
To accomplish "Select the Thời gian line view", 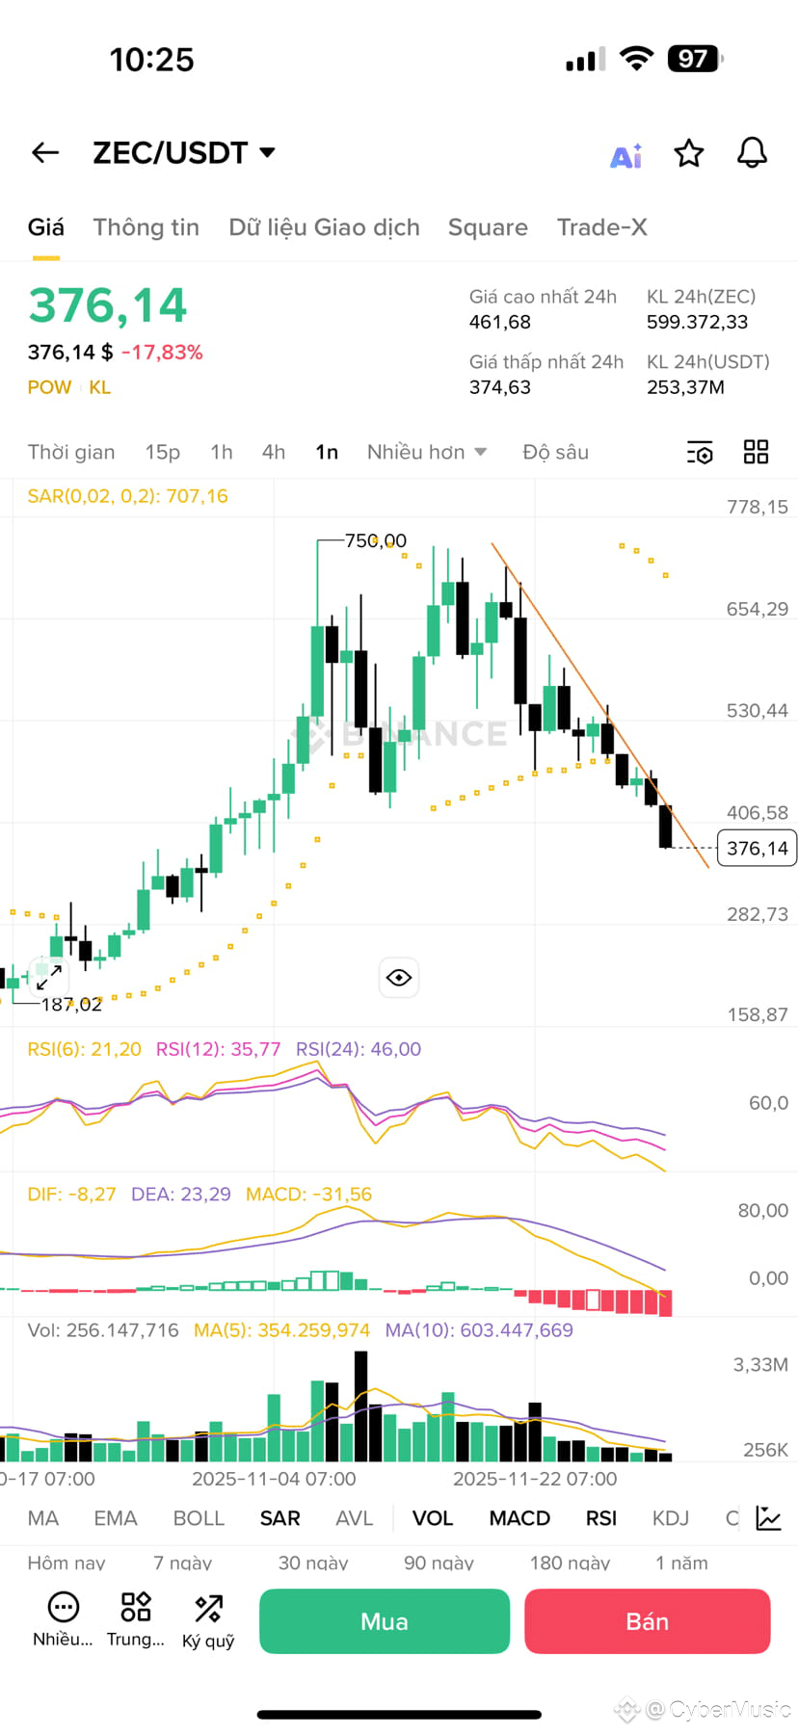I will point(71,452).
